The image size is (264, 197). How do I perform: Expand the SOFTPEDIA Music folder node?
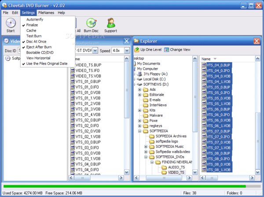pos(146,146)
